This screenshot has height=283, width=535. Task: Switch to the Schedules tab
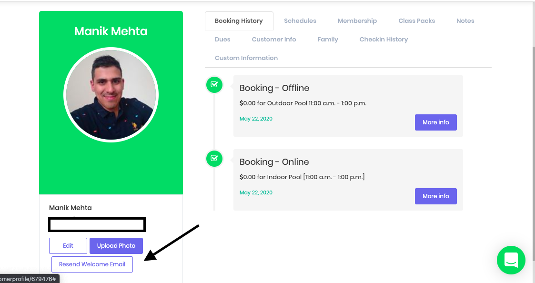[300, 21]
